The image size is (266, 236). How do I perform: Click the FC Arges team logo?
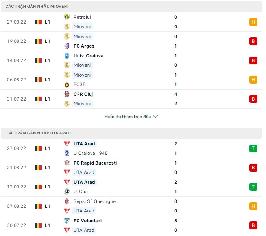[66, 46]
